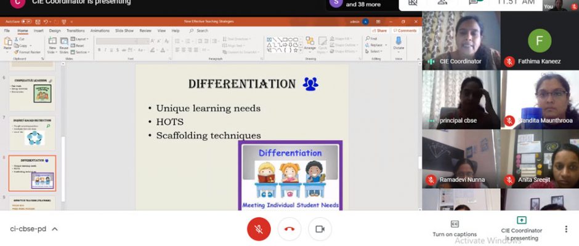Image resolution: width=579 pixels, height=246 pixels.
Task: Click the red hang up call button
Action: pyautogui.click(x=289, y=229)
